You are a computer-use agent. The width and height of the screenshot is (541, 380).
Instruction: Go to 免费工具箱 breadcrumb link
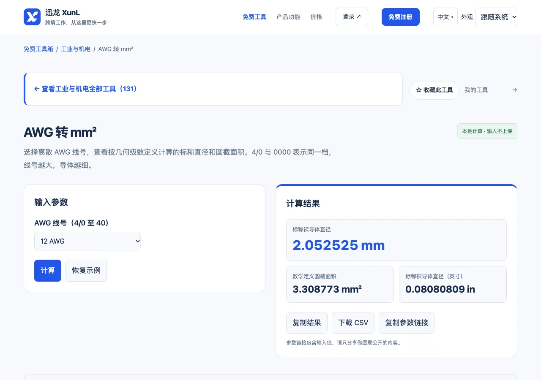click(38, 49)
